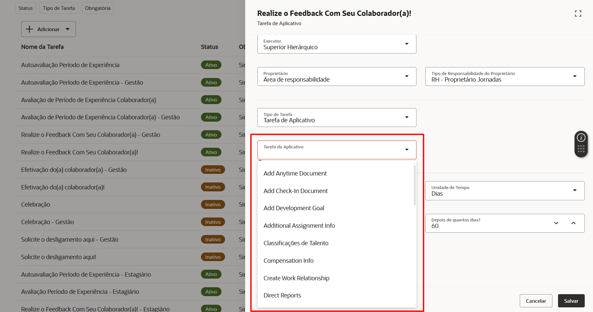Open 'Efetivação do(a) colaborador(a)!' task row
This screenshot has width=593, height=312.
pos(130,187)
